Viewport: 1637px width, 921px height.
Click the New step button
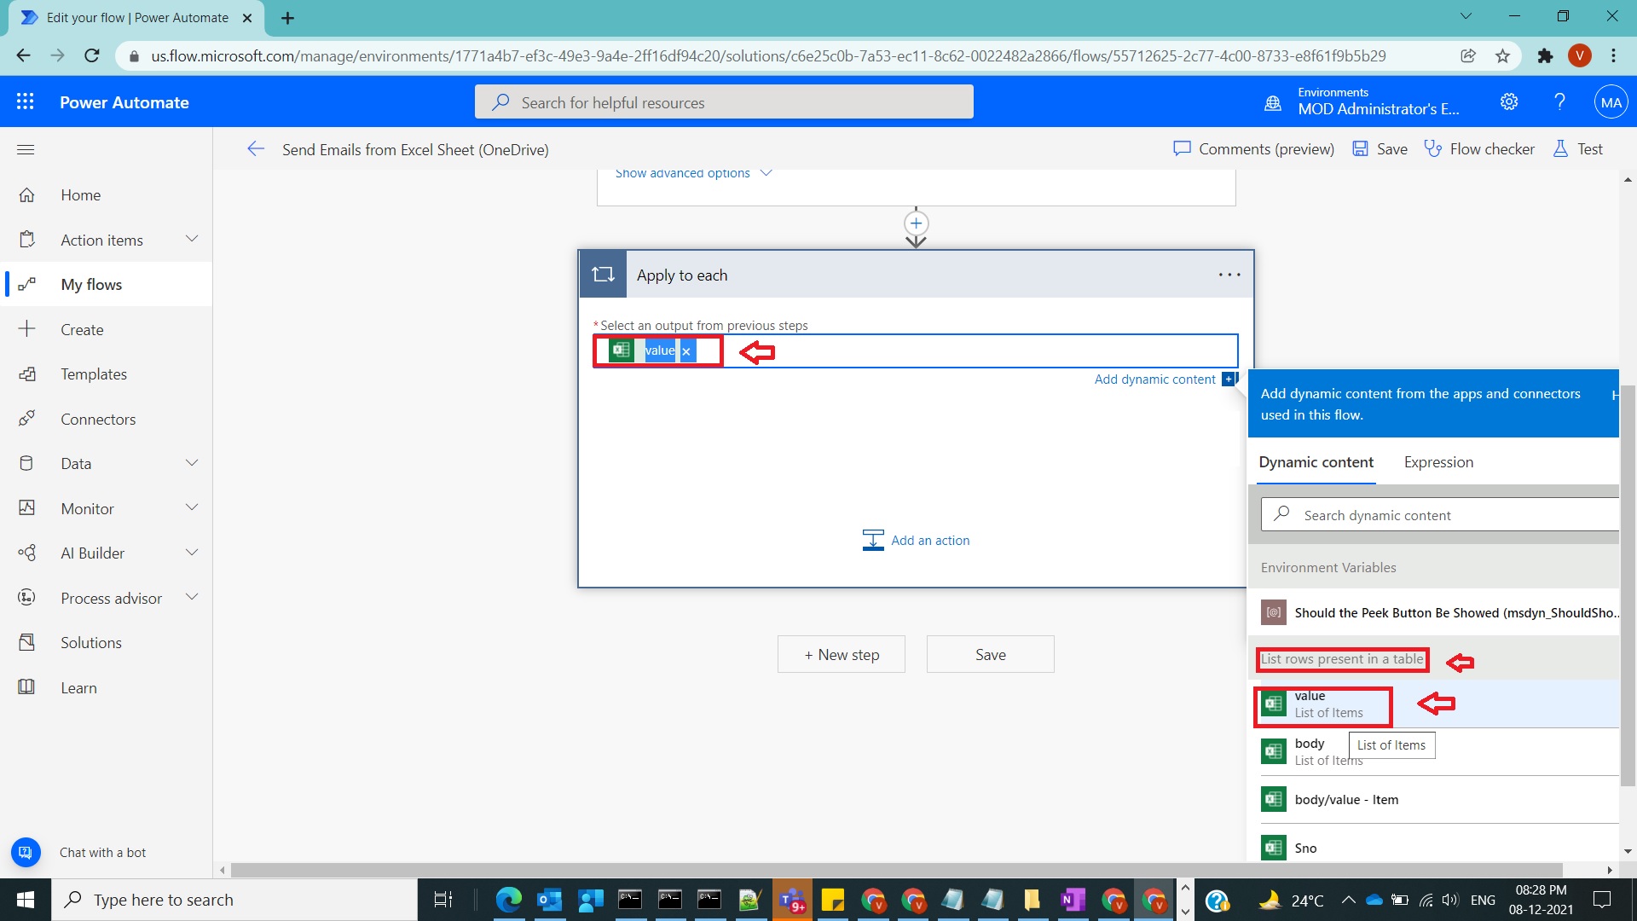[841, 654]
